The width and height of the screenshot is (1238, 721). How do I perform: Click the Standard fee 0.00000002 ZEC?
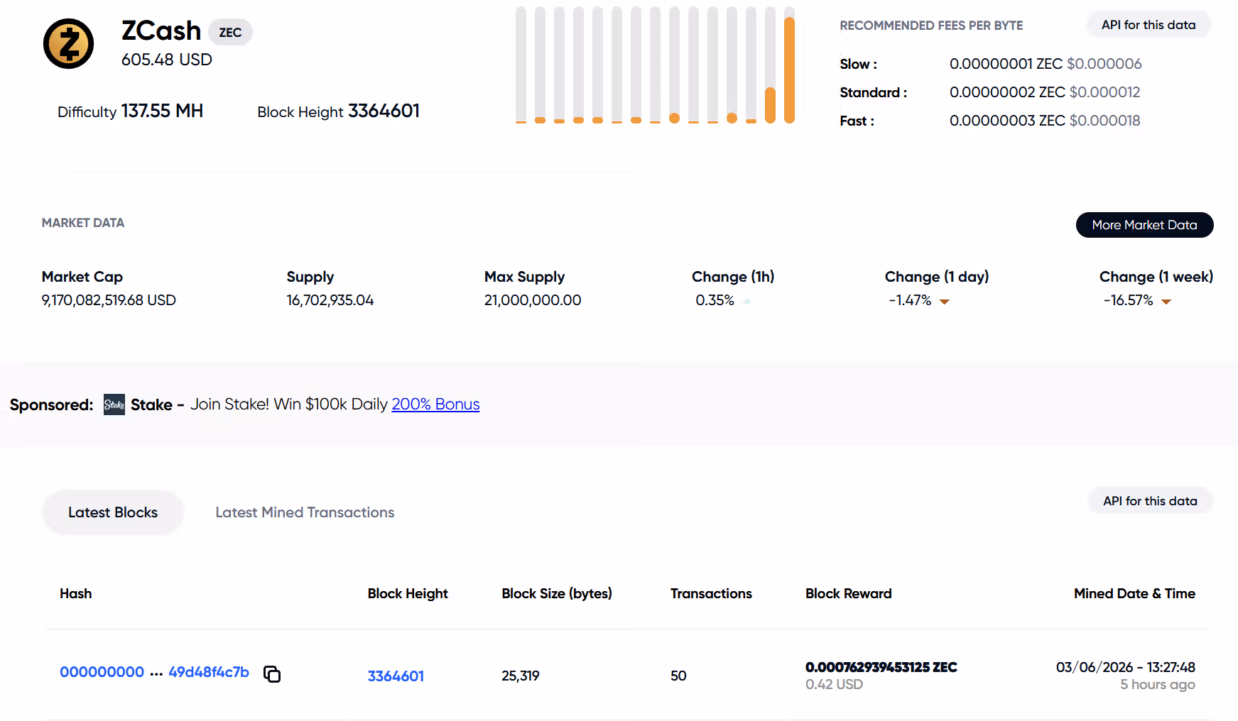(1007, 92)
